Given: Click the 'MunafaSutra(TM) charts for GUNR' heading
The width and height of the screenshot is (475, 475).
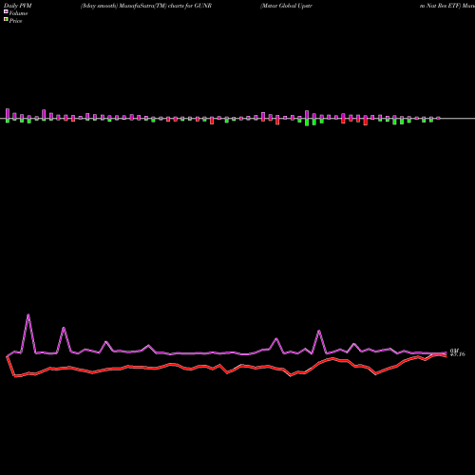Looking at the screenshot, I should click(165, 6).
